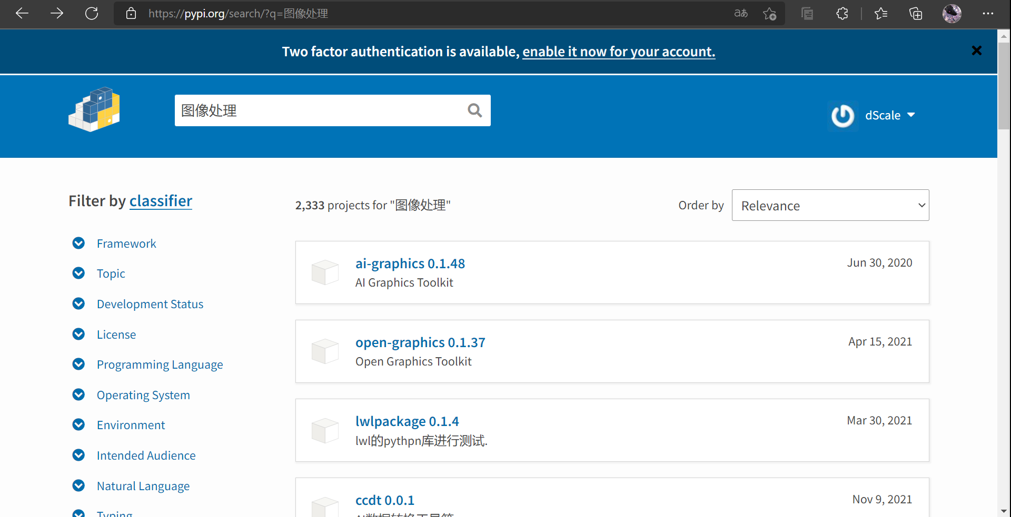Select the Environment filter label
This screenshot has width=1011, height=517.
(131, 425)
